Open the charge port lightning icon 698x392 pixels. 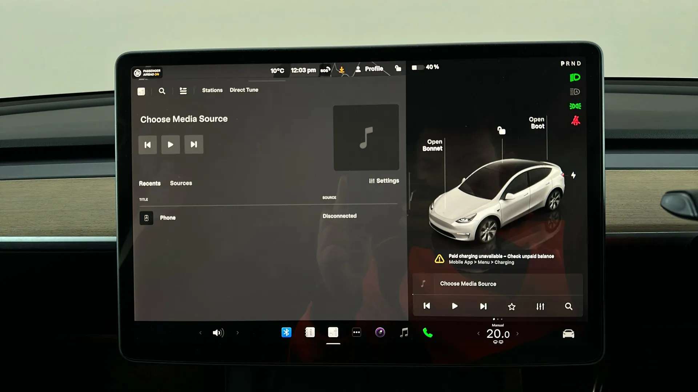click(573, 175)
